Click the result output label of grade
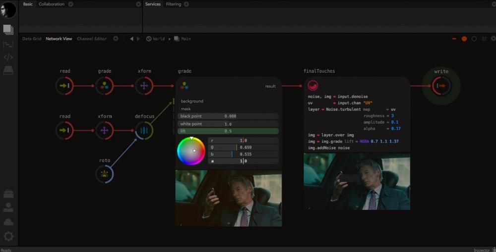This screenshot has width=496, height=252. (x=270, y=86)
